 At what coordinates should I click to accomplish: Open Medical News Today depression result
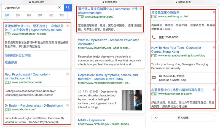[x=108, y=77]
